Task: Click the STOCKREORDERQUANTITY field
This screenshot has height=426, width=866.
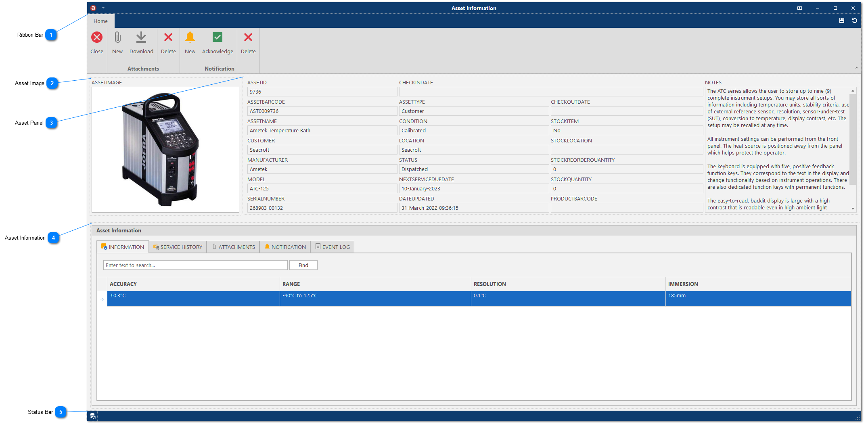Action: 627,169
